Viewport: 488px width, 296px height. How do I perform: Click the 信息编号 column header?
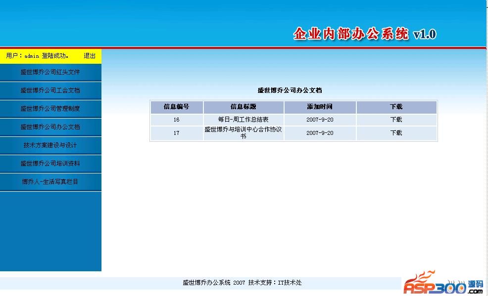pos(177,107)
